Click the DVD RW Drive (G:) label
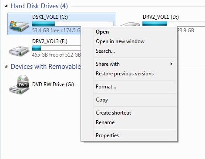The image size is (205, 159). click(x=53, y=85)
